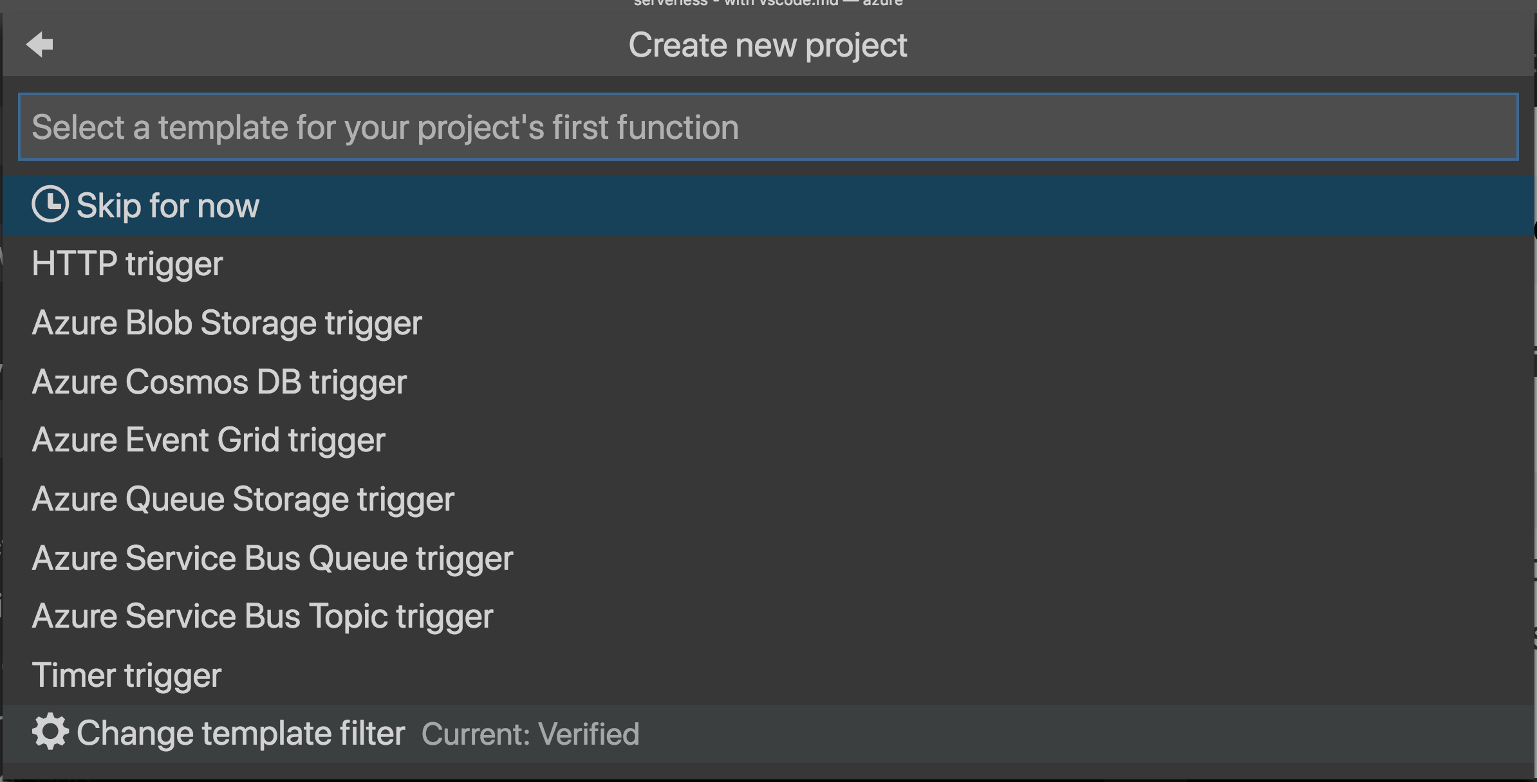Click the header bar right of the title
The height and width of the screenshot is (782, 1537).
[1223, 45]
